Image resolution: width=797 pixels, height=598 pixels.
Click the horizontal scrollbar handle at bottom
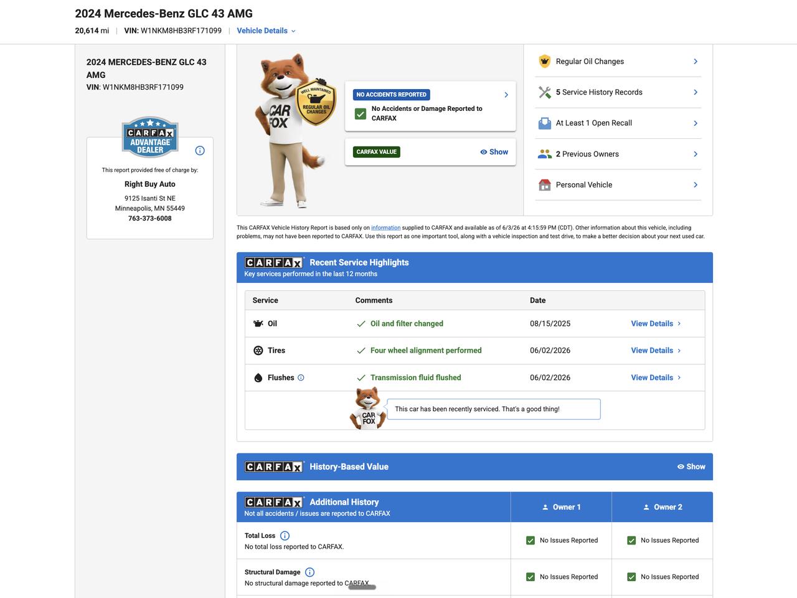point(362,587)
